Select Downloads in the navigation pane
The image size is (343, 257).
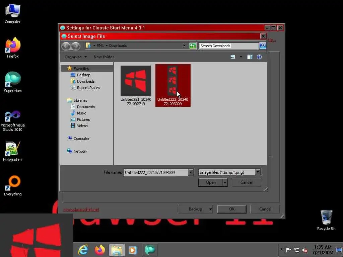[x=85, y=81]
